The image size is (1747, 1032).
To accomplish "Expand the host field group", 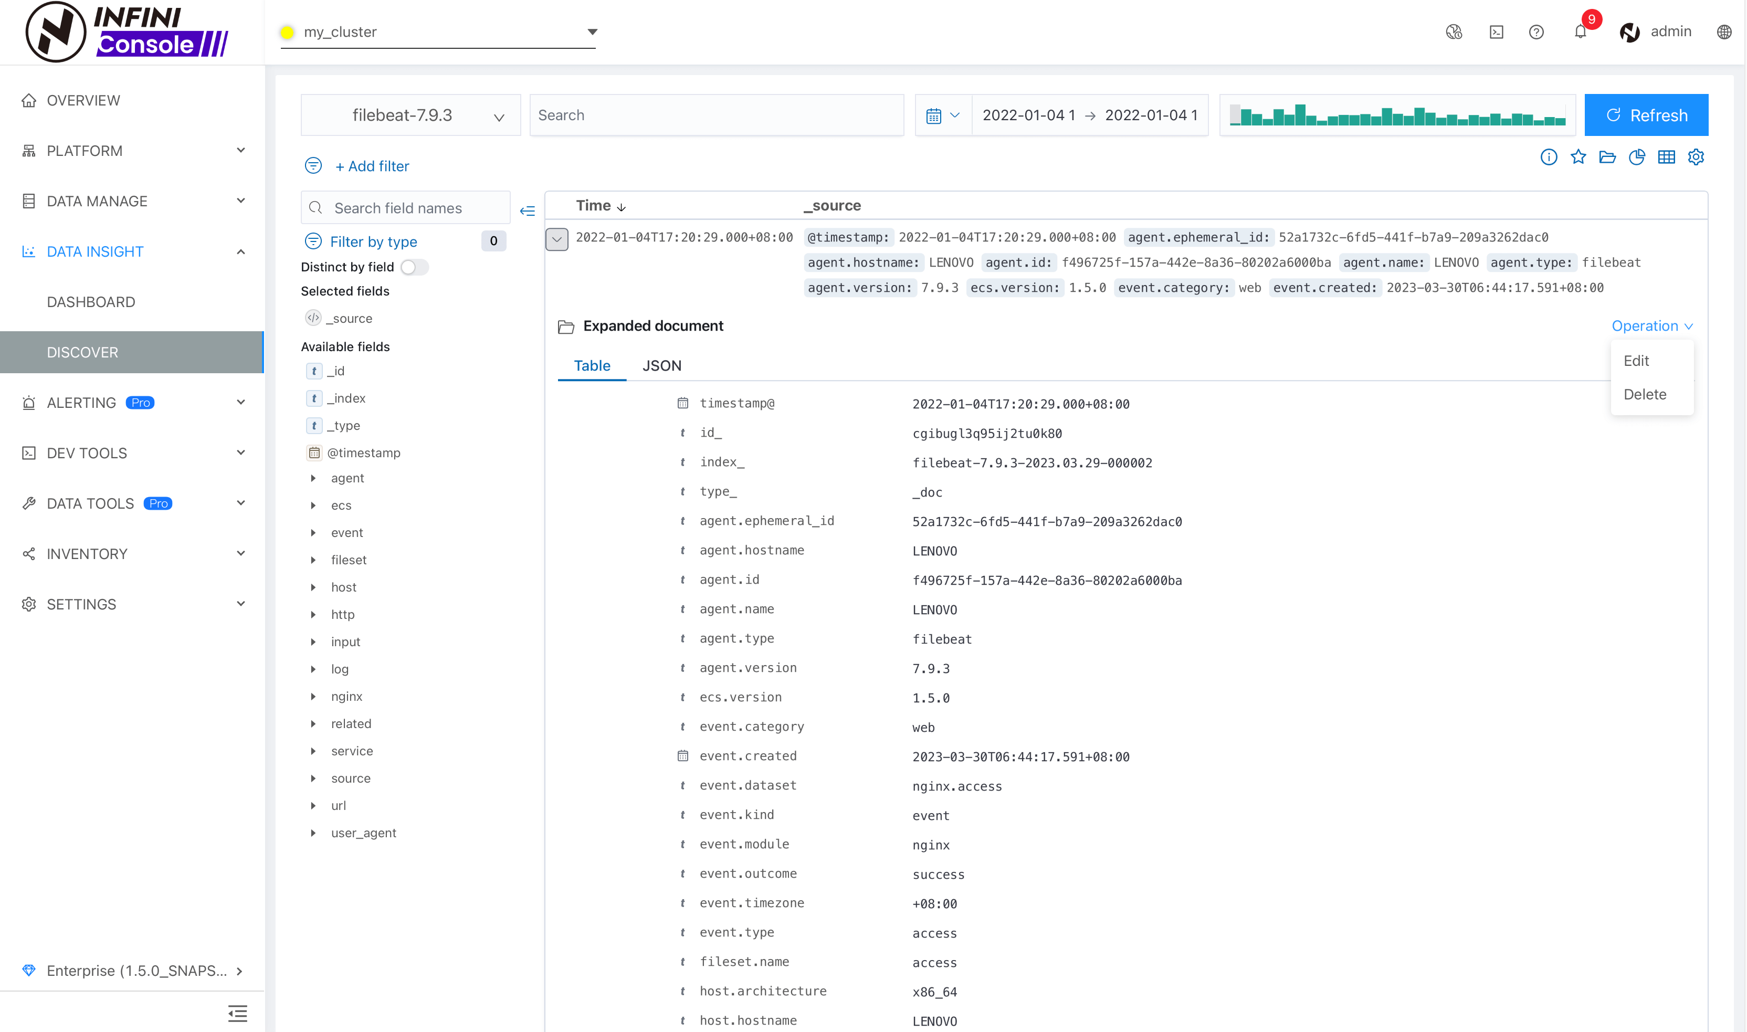I will coord(313,587).
